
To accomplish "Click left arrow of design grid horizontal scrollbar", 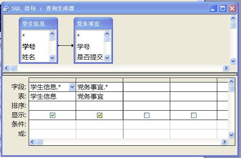I will tap(32, 142).
